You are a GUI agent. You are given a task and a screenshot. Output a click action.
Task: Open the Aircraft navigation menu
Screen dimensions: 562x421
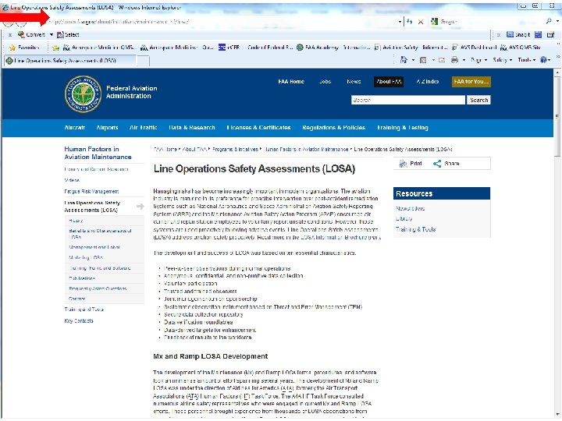click(x=75, y=128)
